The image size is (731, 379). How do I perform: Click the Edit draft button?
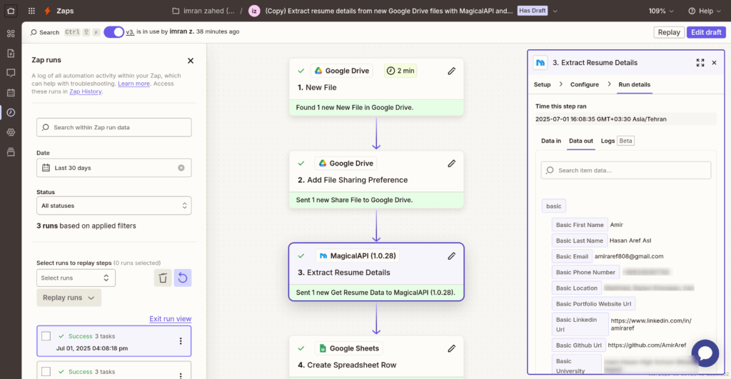[x=706, y=32]
